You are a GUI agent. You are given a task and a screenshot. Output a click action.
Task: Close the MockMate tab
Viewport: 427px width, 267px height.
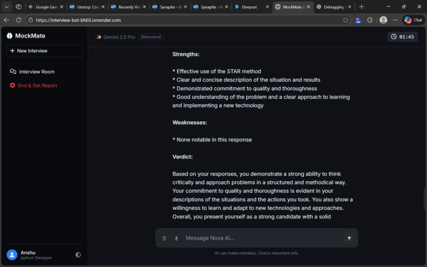click(308, 7)
